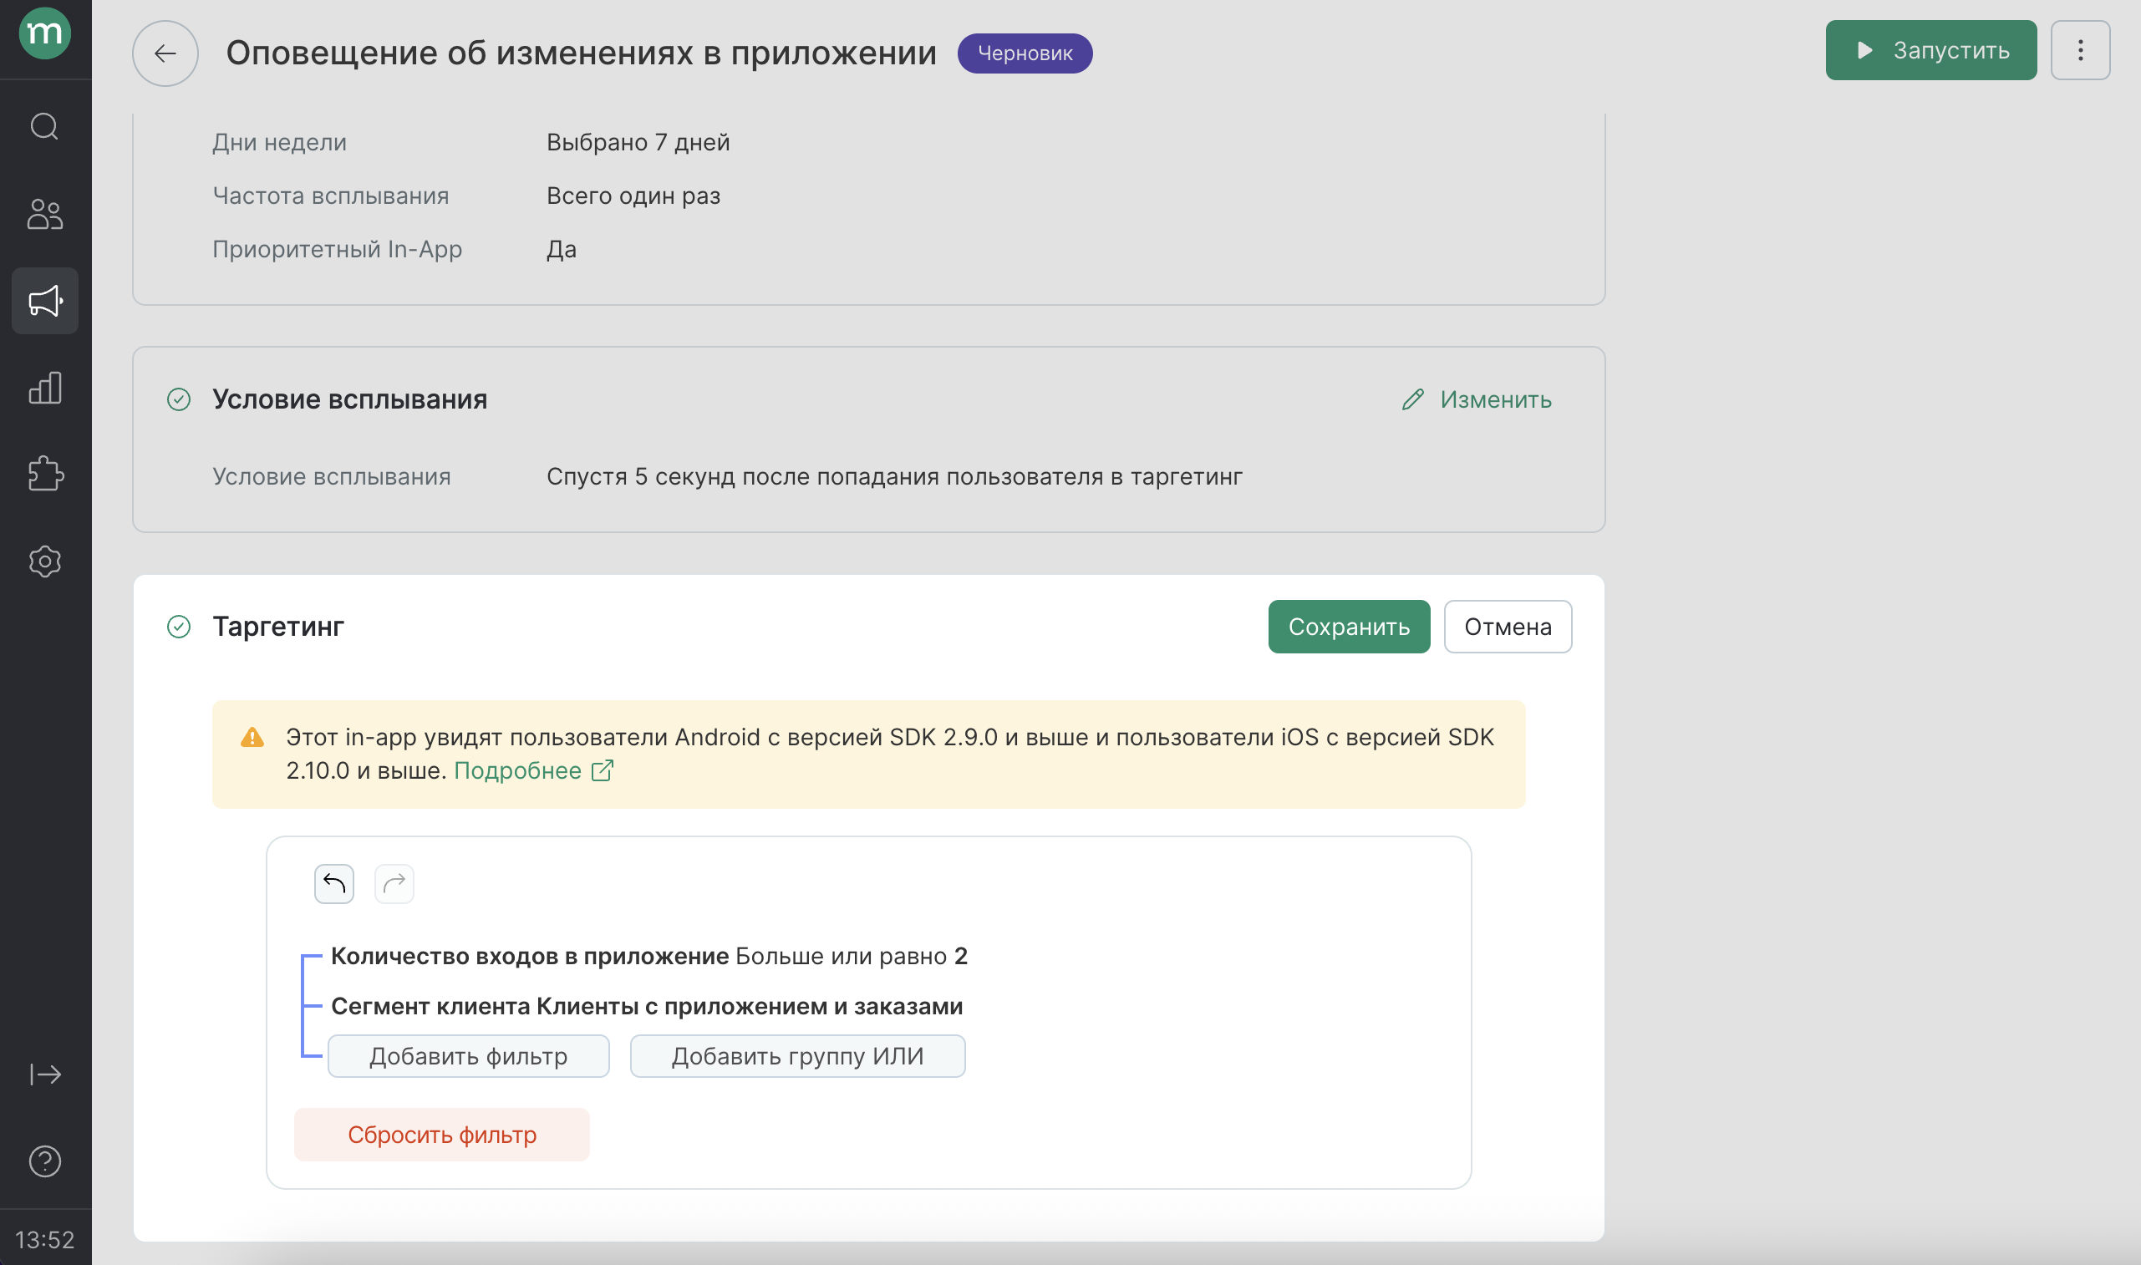This screenshot has height=1265, width=2141.
Task: Click the Таргетинг section heading
Action: [277, 627]
